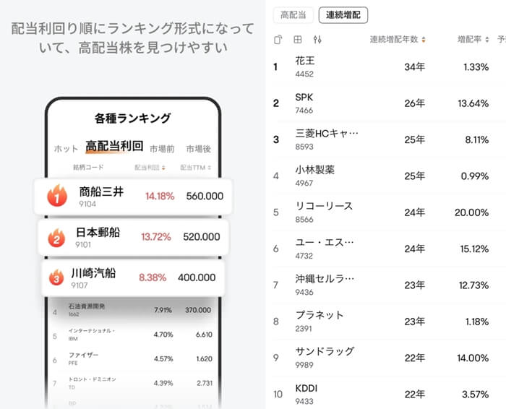Click 400.000 value for 川崎汽船
The height and width of the screenshot is (409, 506).
(197, 277)
